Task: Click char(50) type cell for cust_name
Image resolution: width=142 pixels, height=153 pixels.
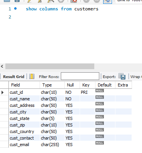Action: 52,99
